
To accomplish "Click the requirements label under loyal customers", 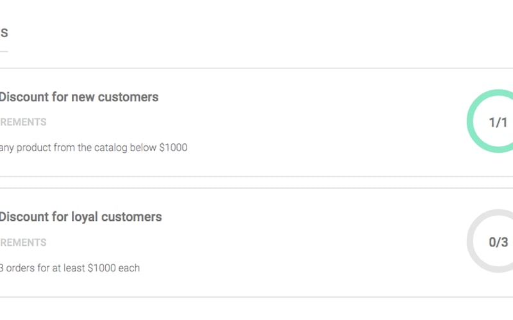I will tap(23, 243).
